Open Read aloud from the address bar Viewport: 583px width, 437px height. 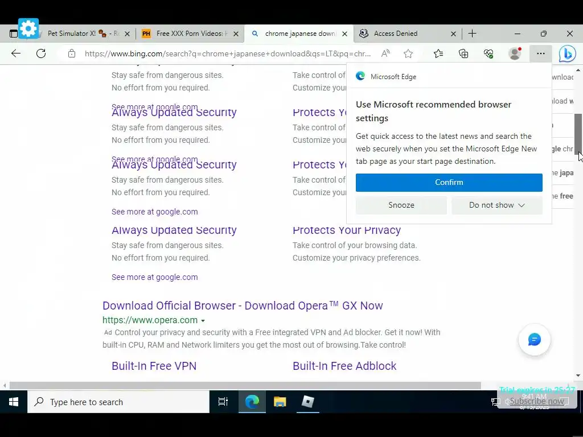point(385,53)
